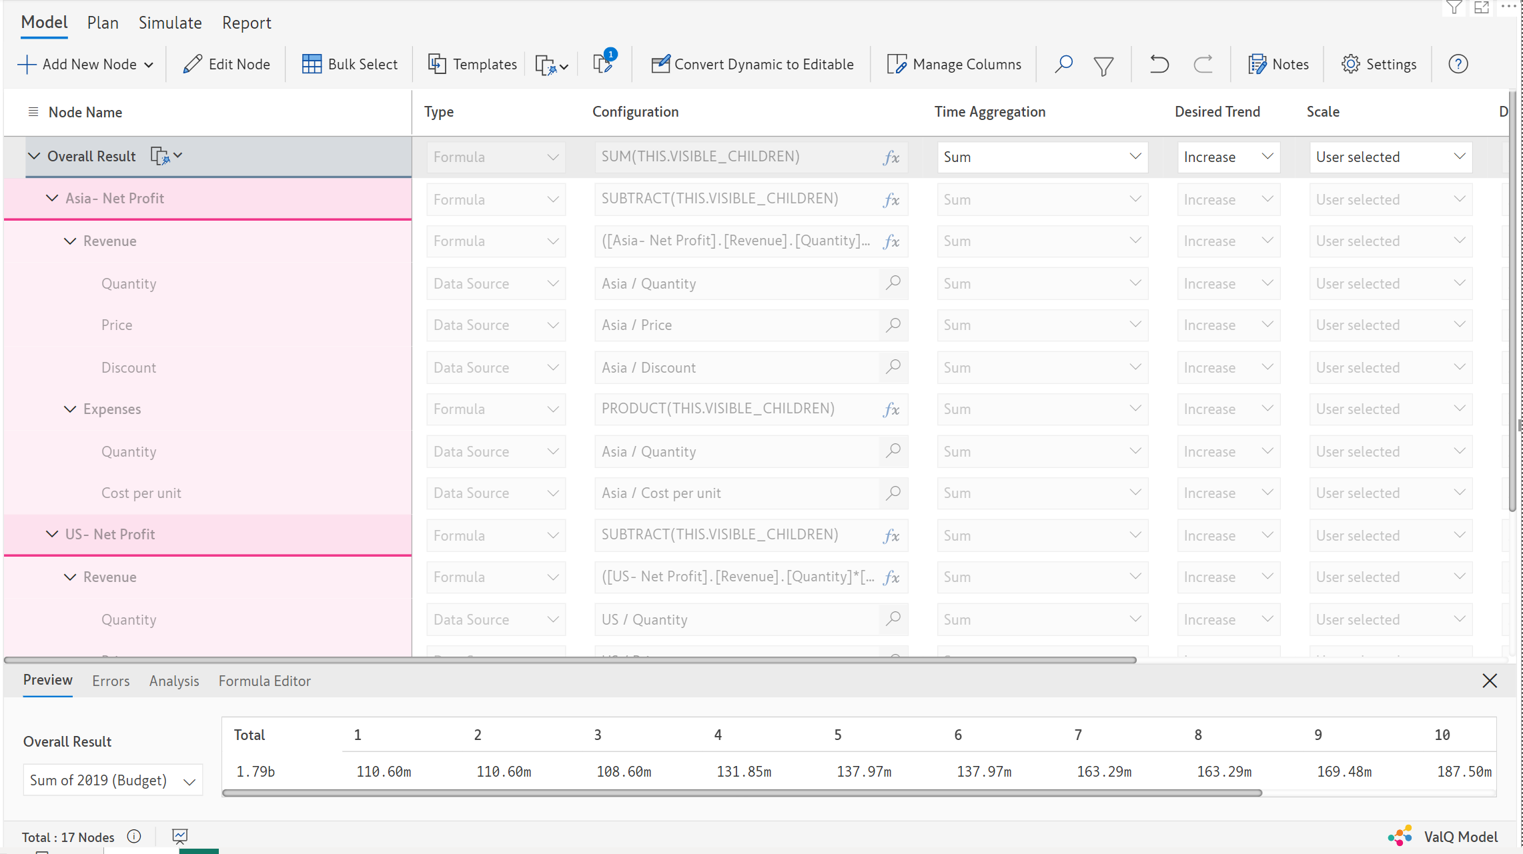Open Sum of 2019 (Budget) dropdown
Screen dimensions: 1523x854
[113, 781]
